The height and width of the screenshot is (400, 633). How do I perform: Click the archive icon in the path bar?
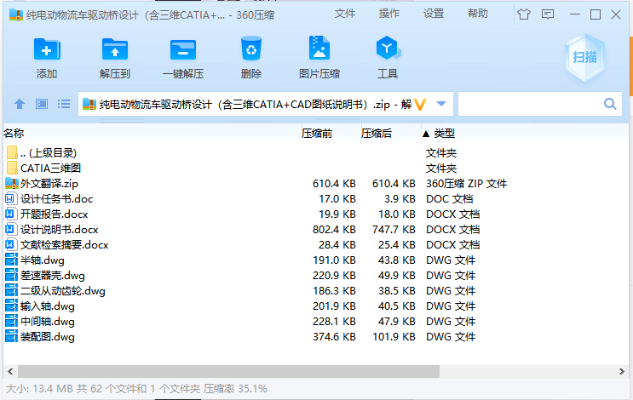89,104
